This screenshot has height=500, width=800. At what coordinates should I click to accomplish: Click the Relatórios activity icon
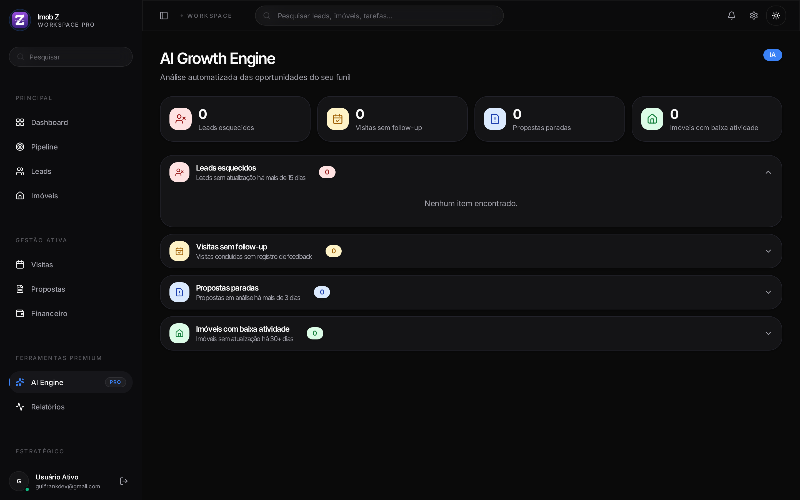point(20,407)
